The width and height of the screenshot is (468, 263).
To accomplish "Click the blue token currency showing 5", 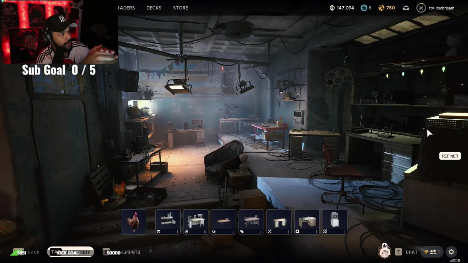I will click(366, 8).
